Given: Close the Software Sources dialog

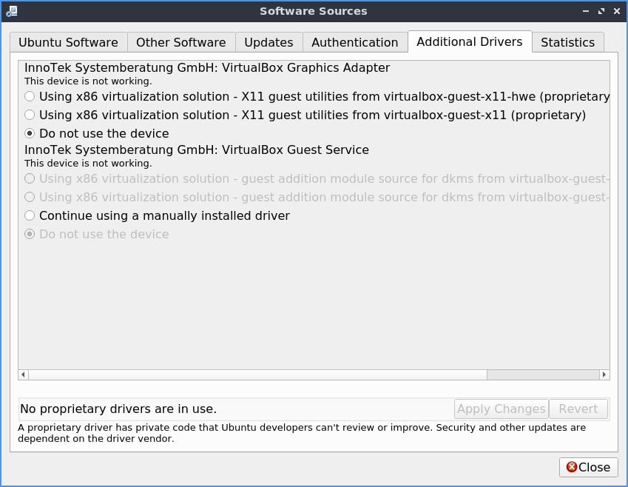Looking at the screenshot, I should click(588, 467).
